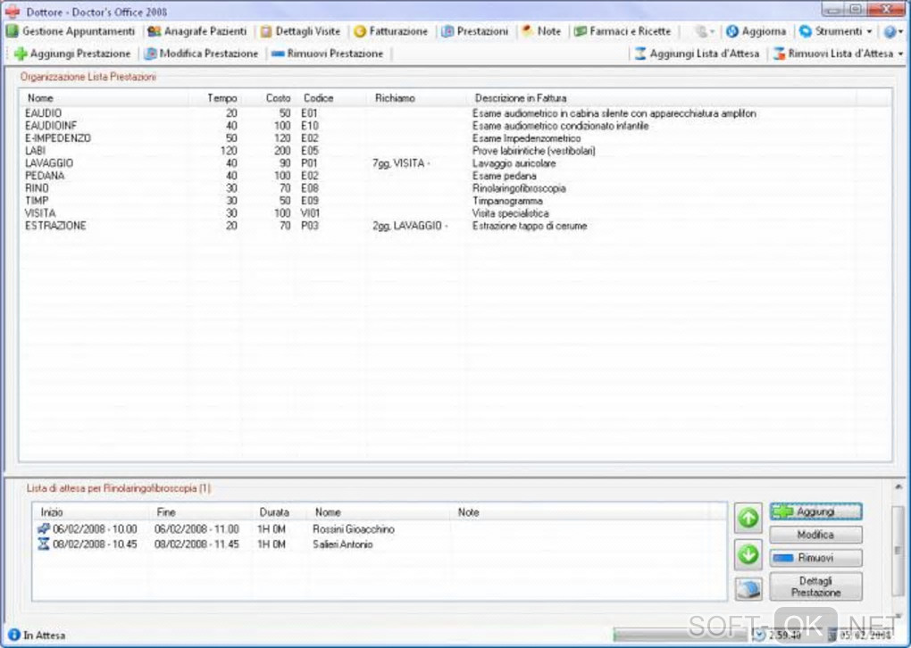Open Prestazioni section
This screenshot has width=911, height=648.
474,31
